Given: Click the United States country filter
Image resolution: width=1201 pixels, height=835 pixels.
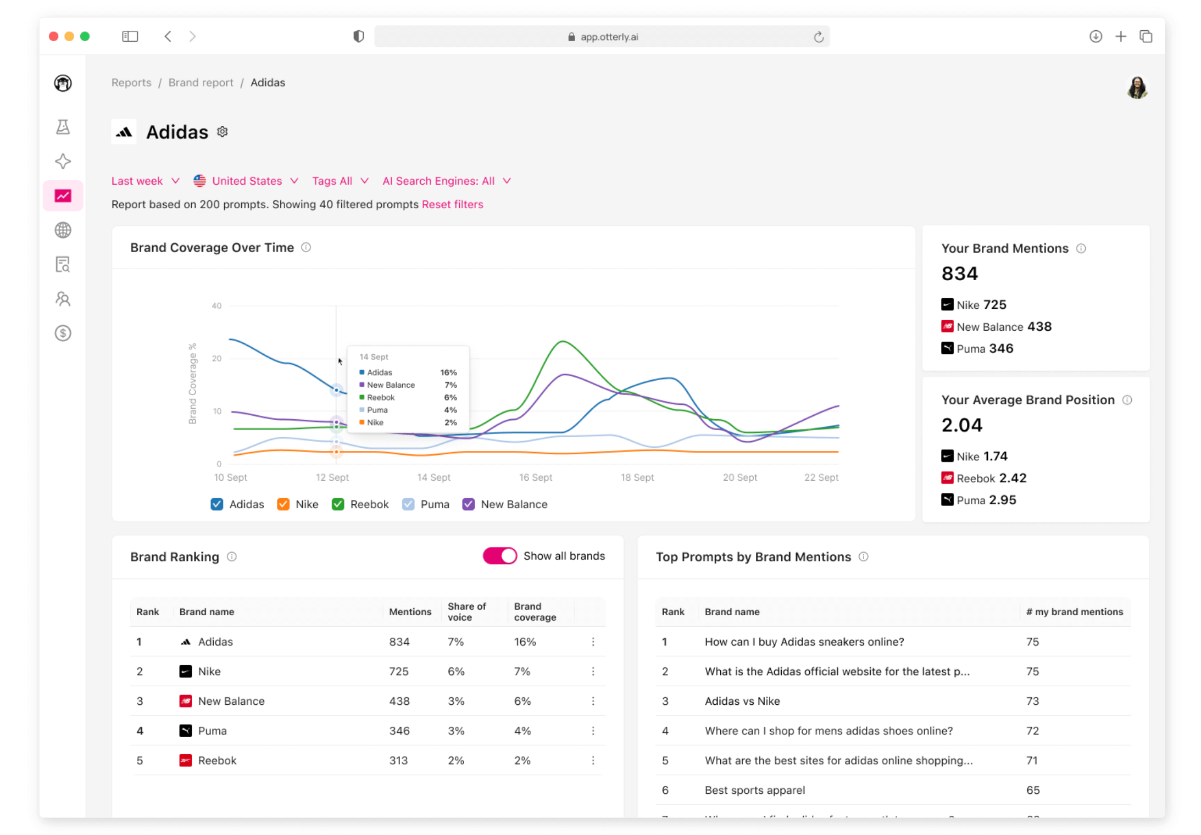Looking at the screenshot, I should [x=246, y=181].
